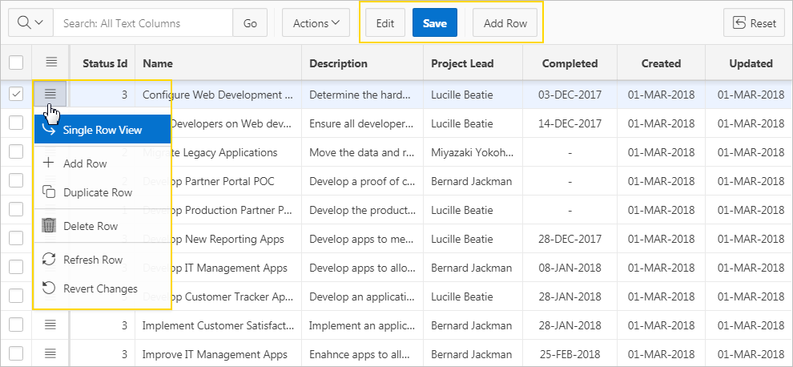This screenshot has width=793, height=367.
Task: Click the search text columns field
Action: coord(143,23)
